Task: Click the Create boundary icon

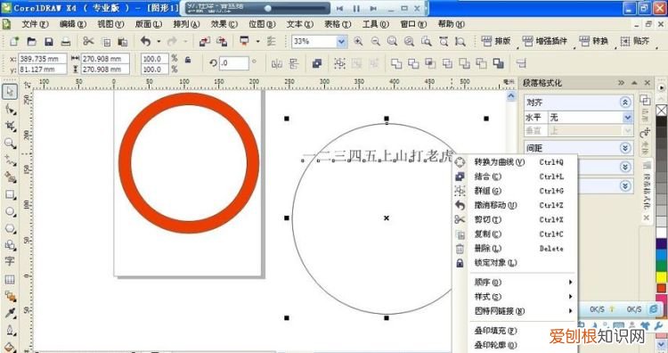Action: [499, 64]
